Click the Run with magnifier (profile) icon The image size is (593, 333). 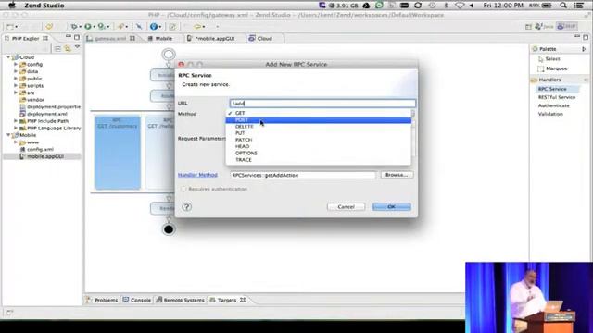pos(101,27)
